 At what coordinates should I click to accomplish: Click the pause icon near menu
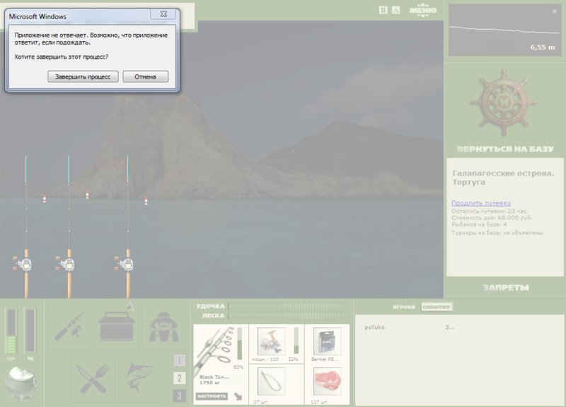[x=383, y=10]
